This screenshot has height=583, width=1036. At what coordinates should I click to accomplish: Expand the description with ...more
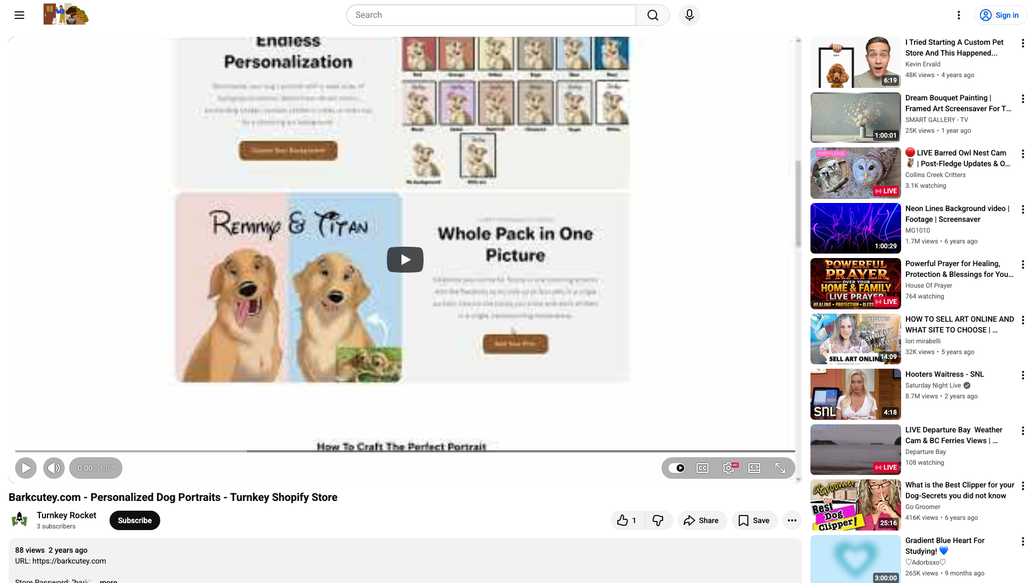(108, 581)
